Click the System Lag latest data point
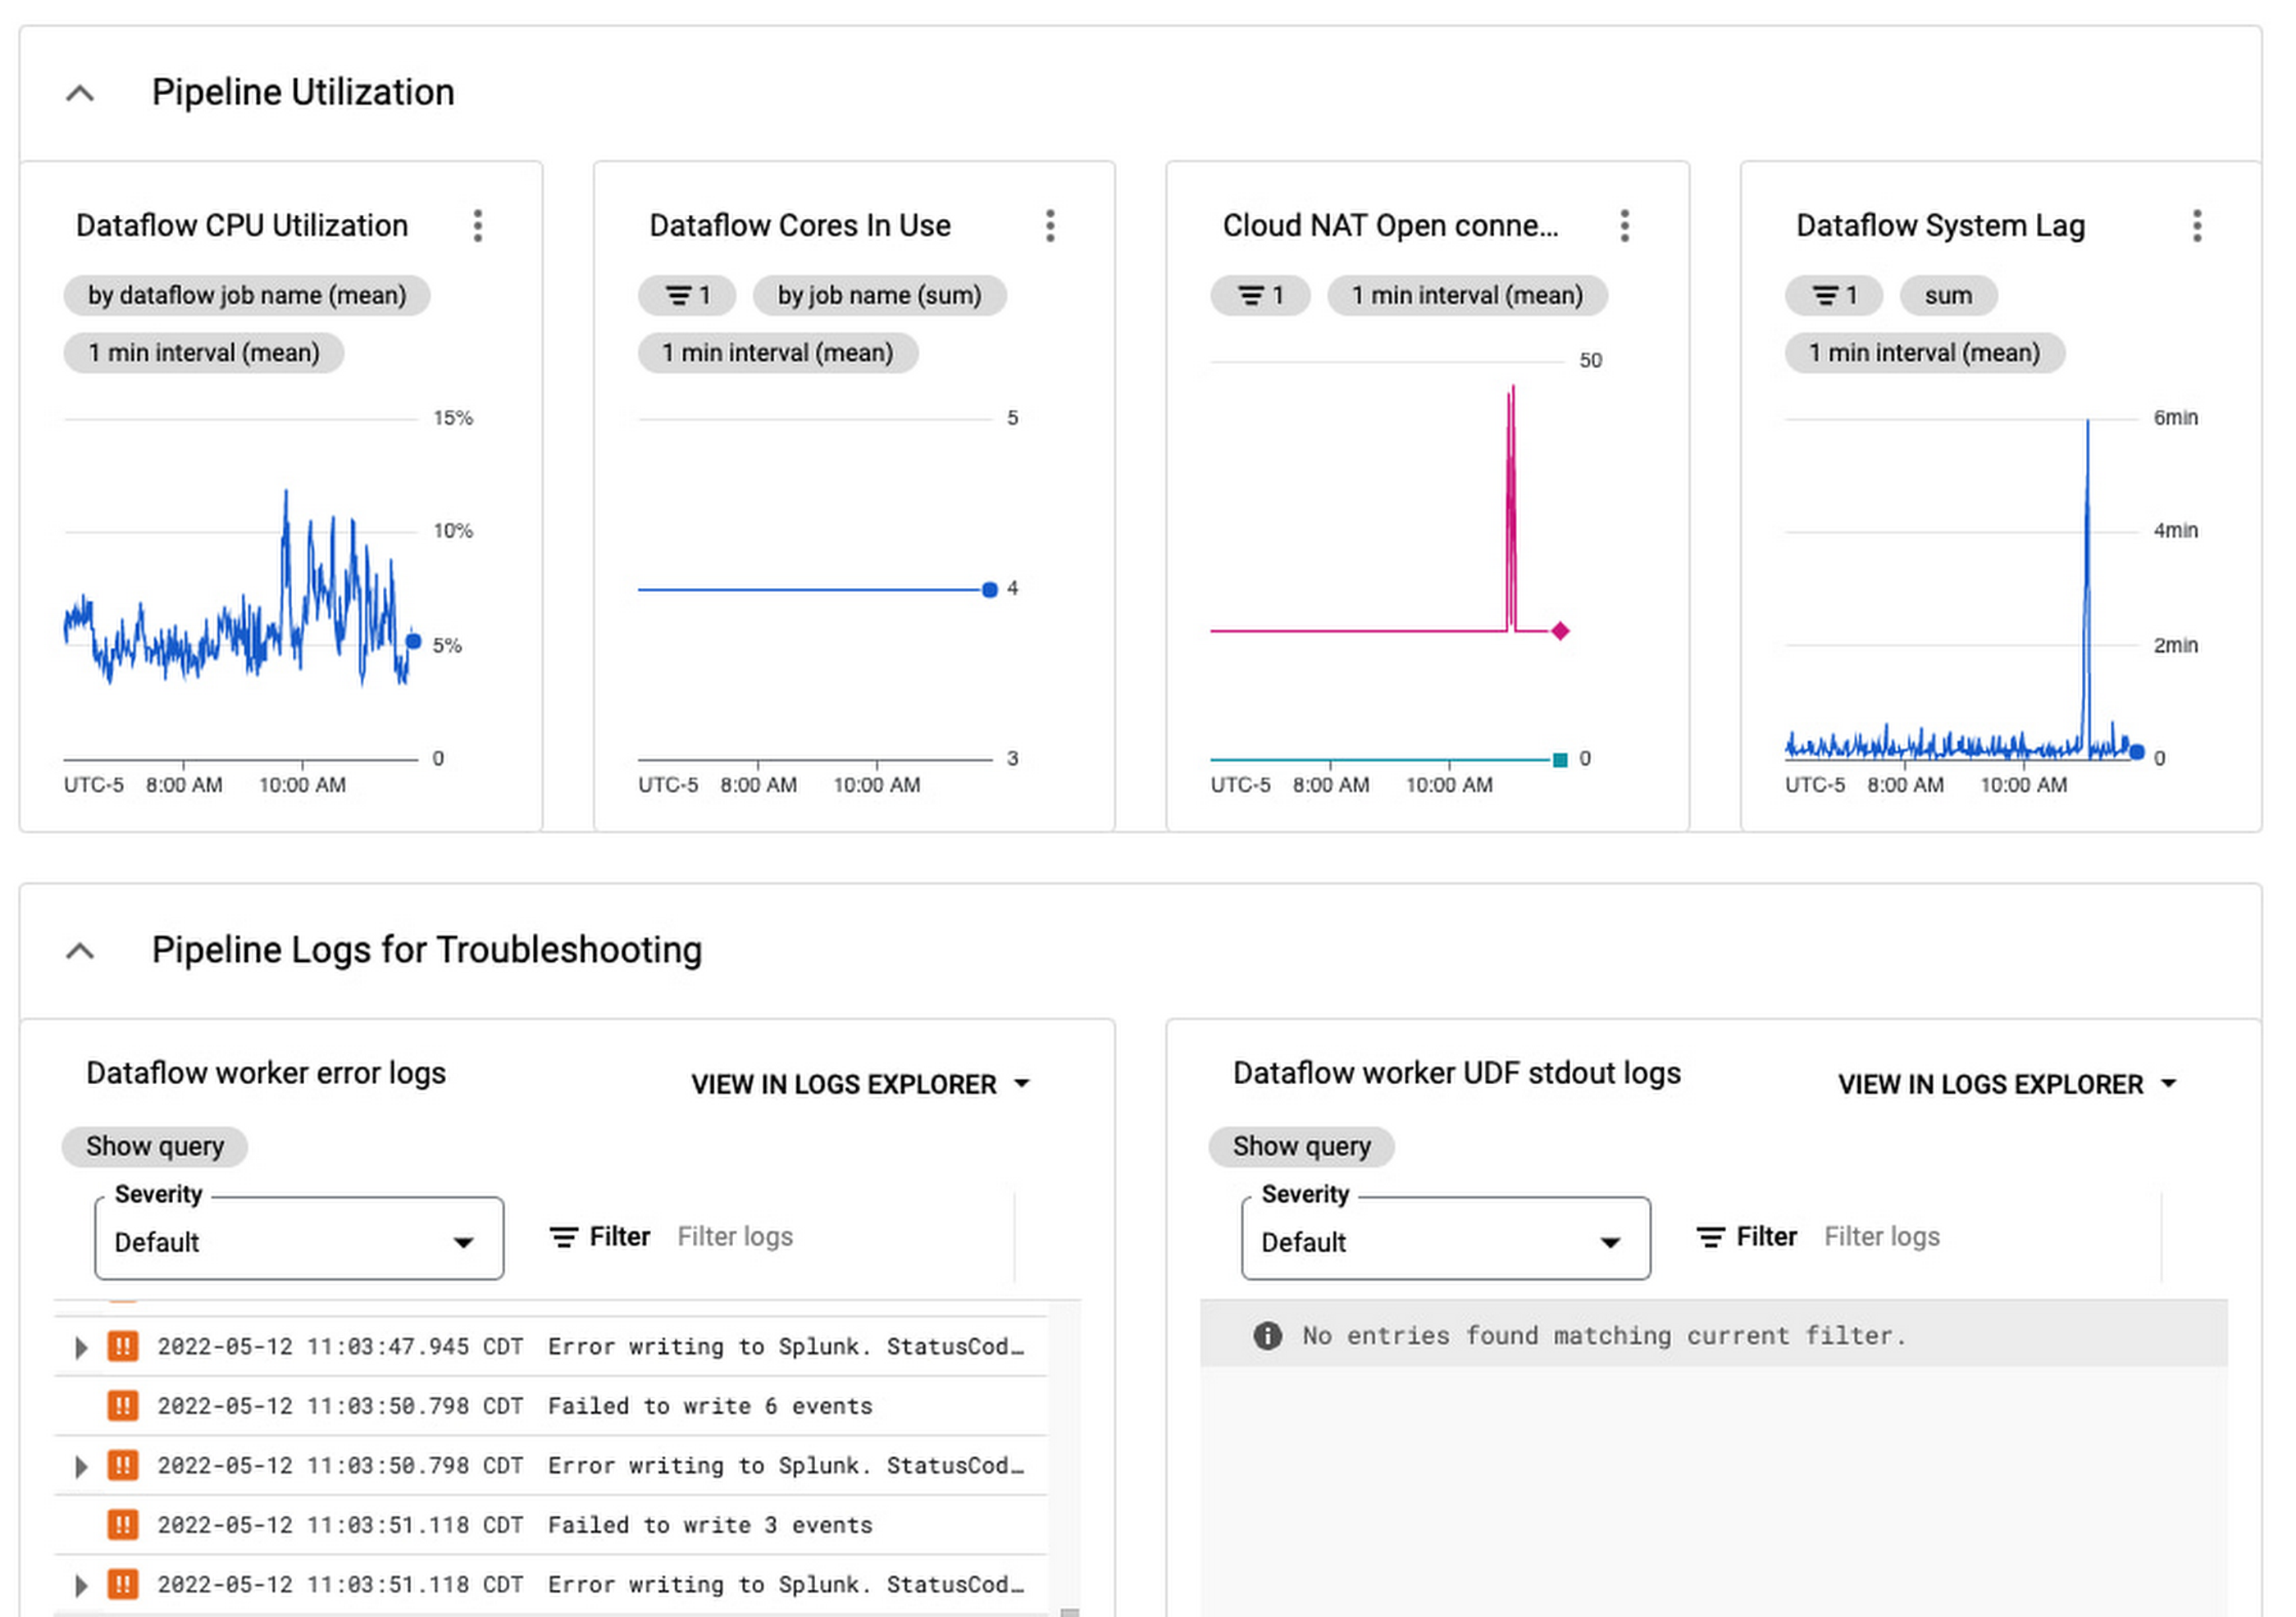The height and width of the screenshot is (1617, 2296). pos(2137,752)
